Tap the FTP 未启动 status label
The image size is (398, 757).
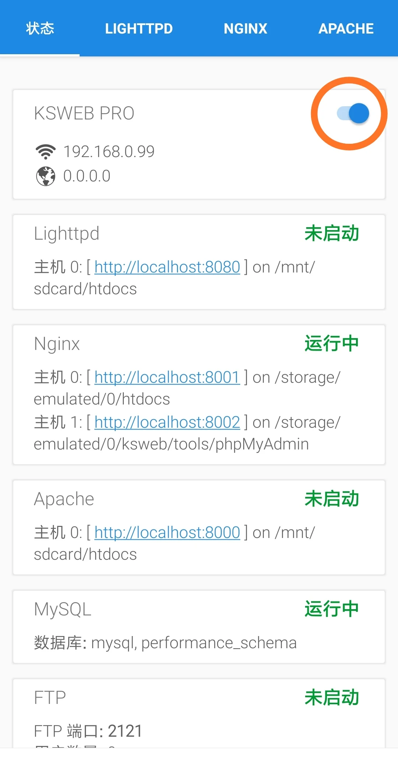pos(332,697)
